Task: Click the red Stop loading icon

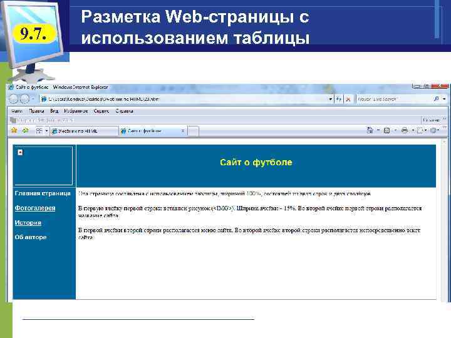Action: 348,99
